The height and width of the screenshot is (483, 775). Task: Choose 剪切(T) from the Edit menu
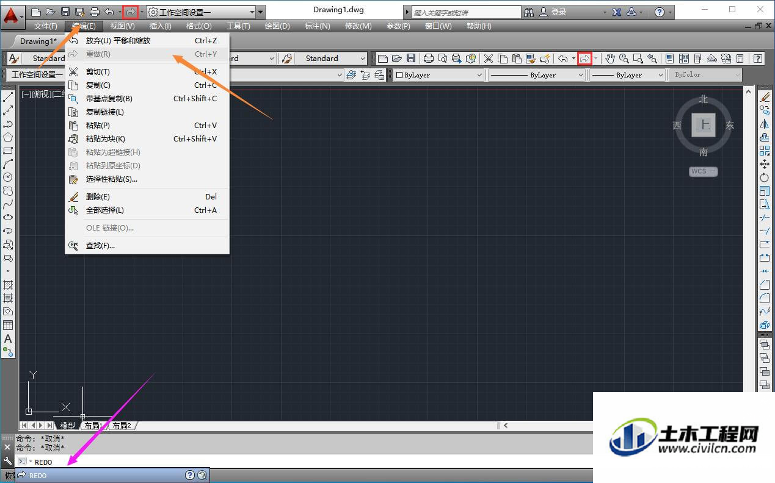coord(147,72)
